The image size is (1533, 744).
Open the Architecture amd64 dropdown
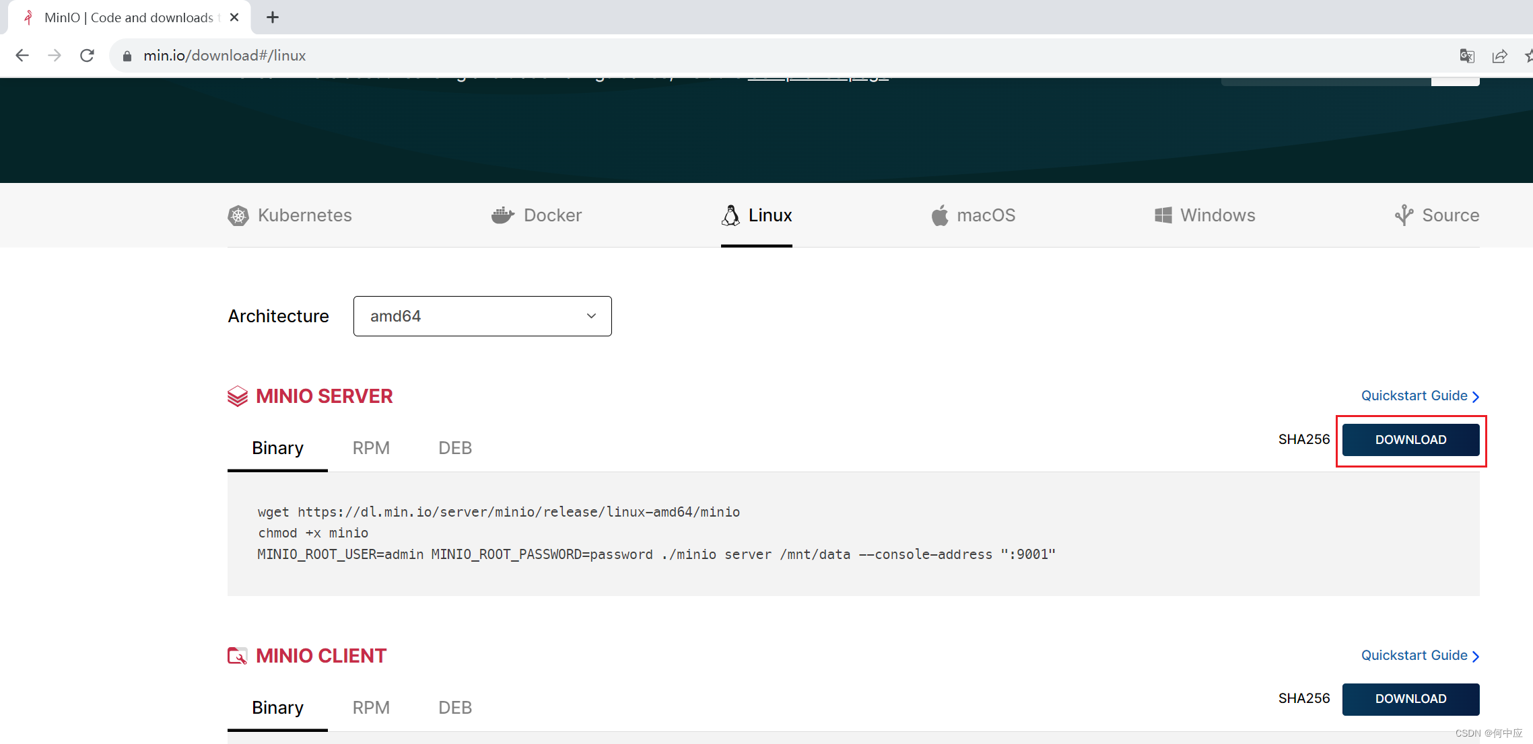pyautogui.click(x=482, y=316)
